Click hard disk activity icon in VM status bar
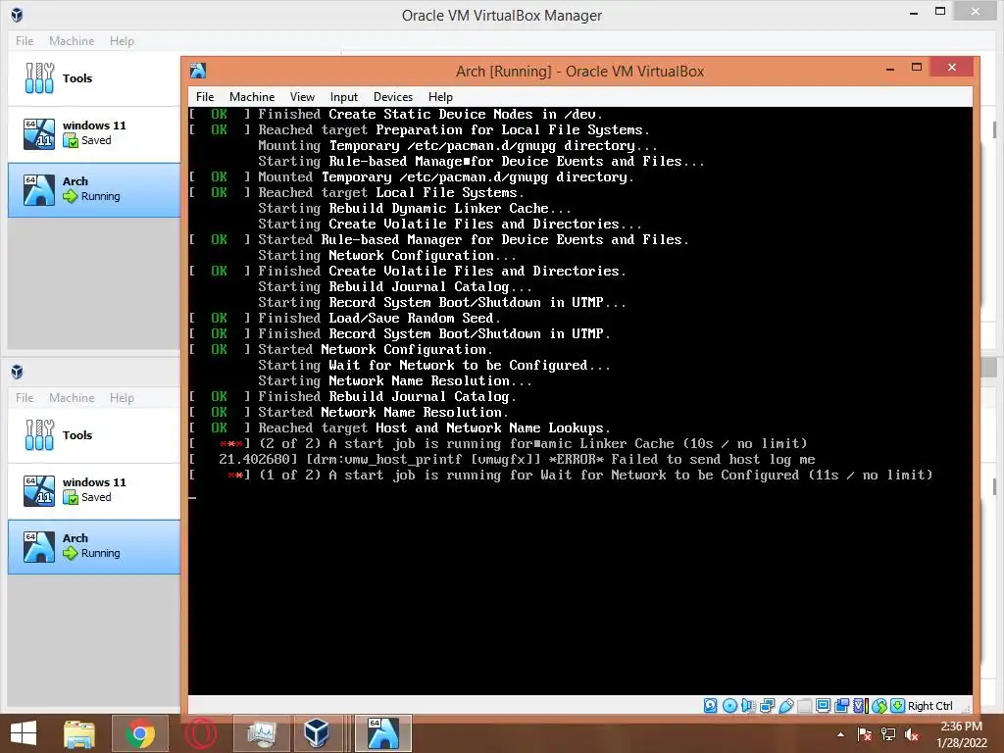Screen dimensions: 1004x753 [x=710, y=706]
